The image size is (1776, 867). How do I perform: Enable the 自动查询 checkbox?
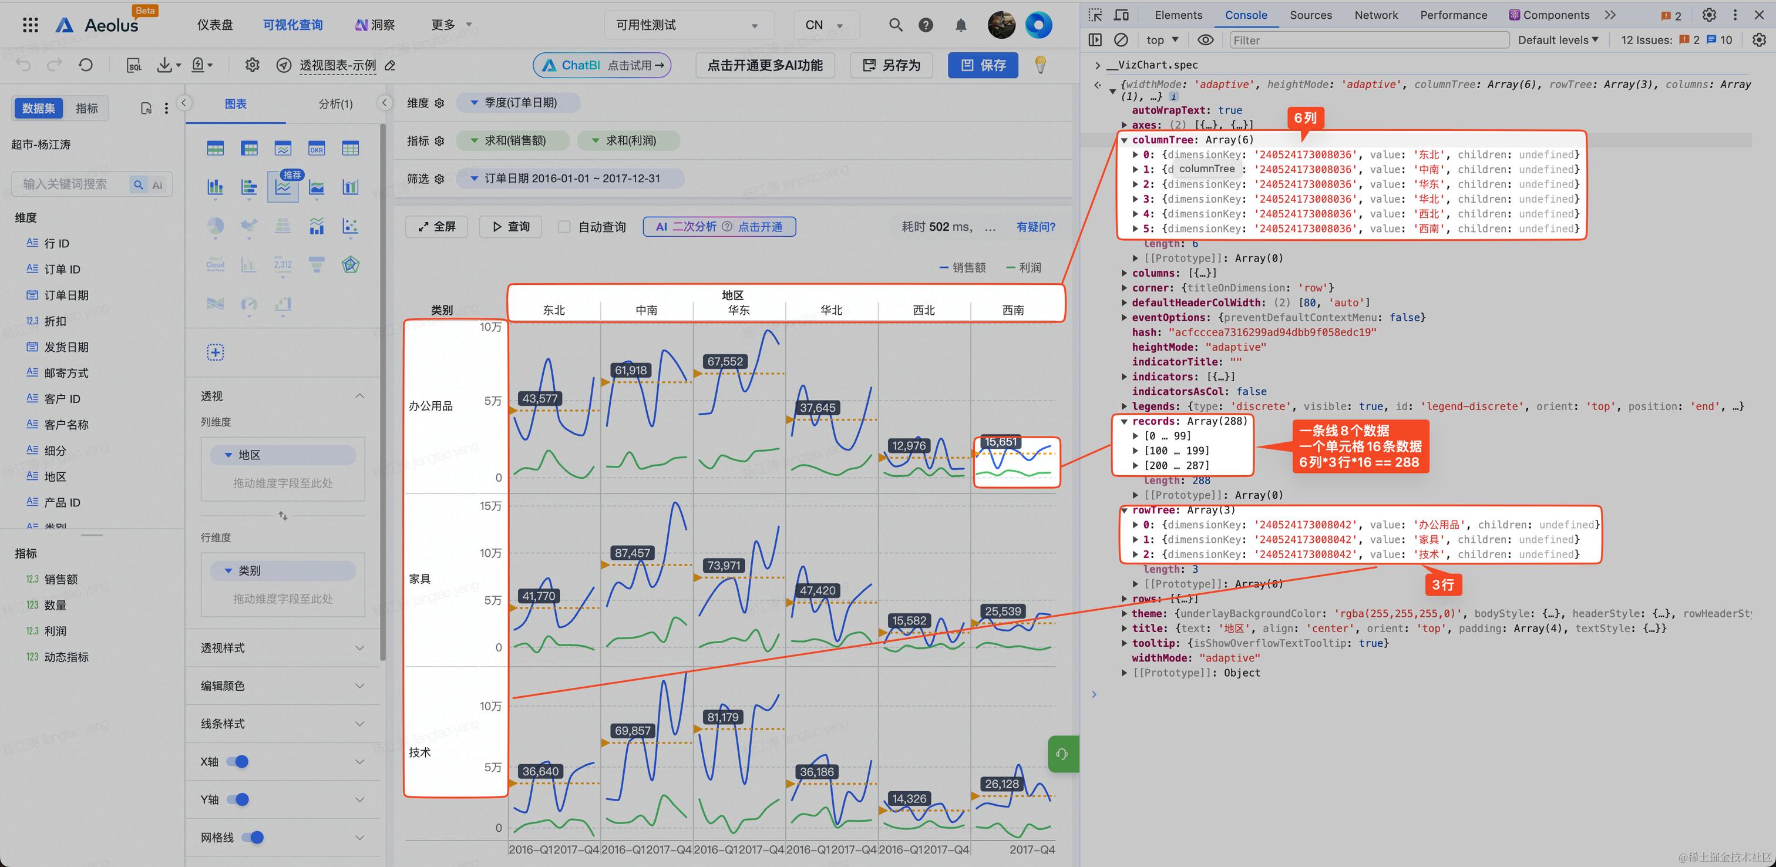[x=564, y=227]
